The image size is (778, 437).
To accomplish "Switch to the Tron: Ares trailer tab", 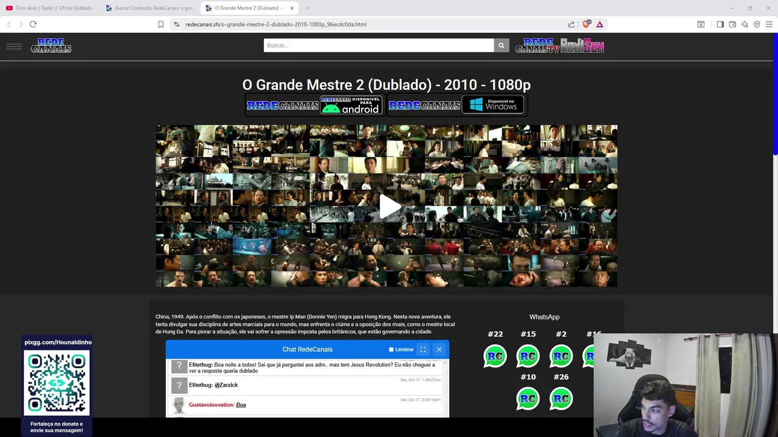I will click(49, 8).
